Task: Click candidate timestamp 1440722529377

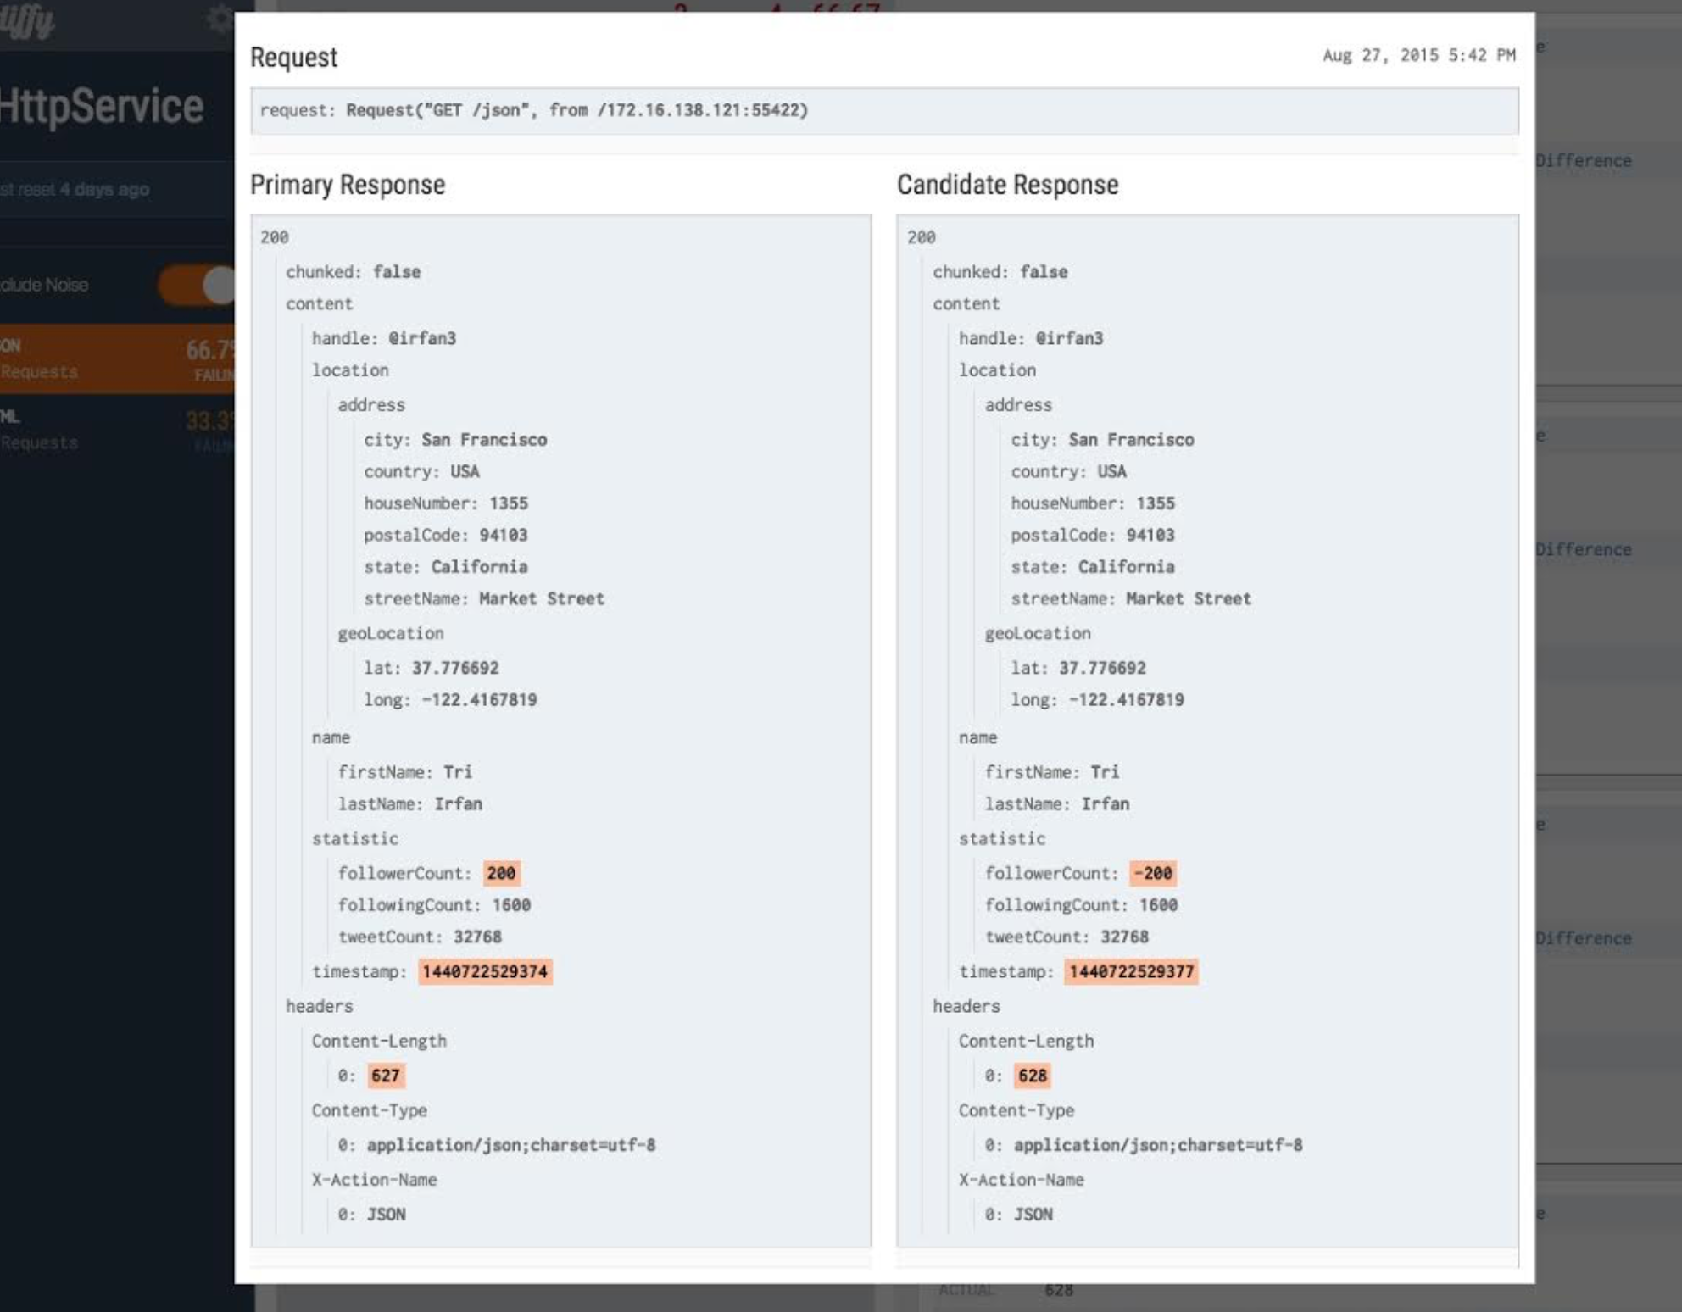Action: pos(1131,971)
